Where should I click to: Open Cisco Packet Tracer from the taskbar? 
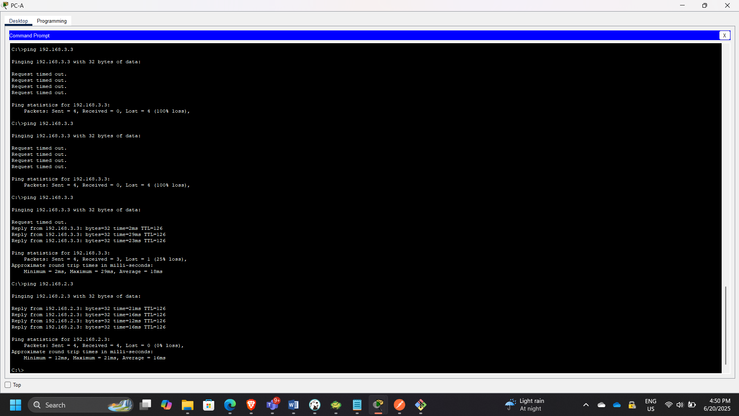pos(379,405)
